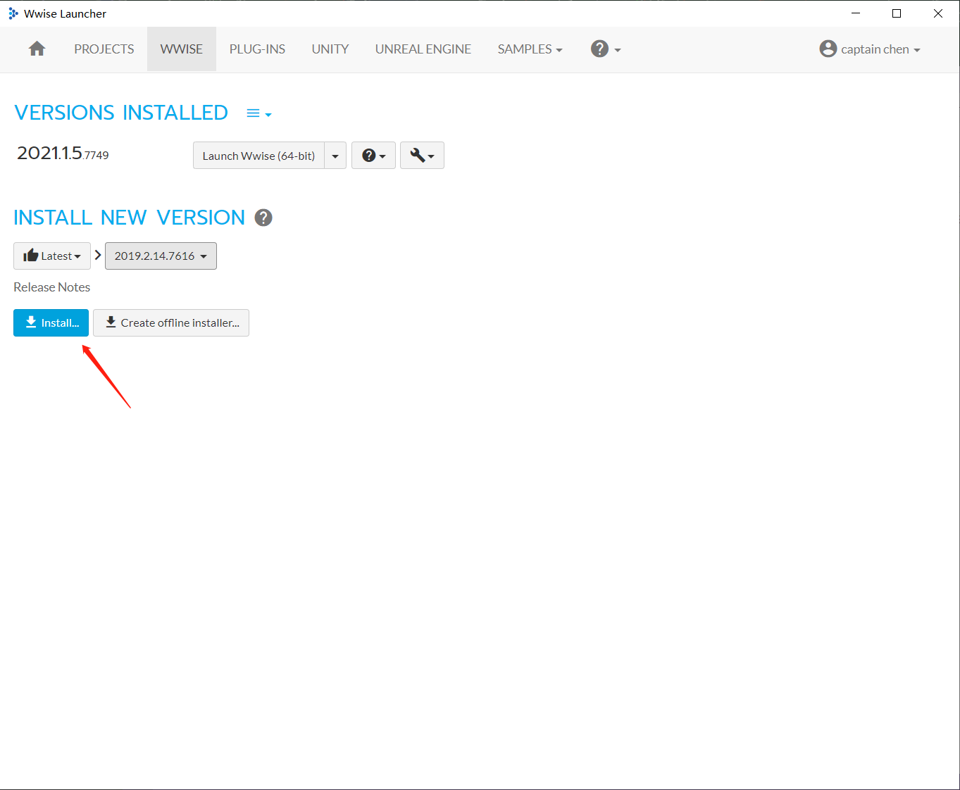960x790 pixels.
Task: Open the wrench tools menu for 2021.1.5
Action: point(422,156)
